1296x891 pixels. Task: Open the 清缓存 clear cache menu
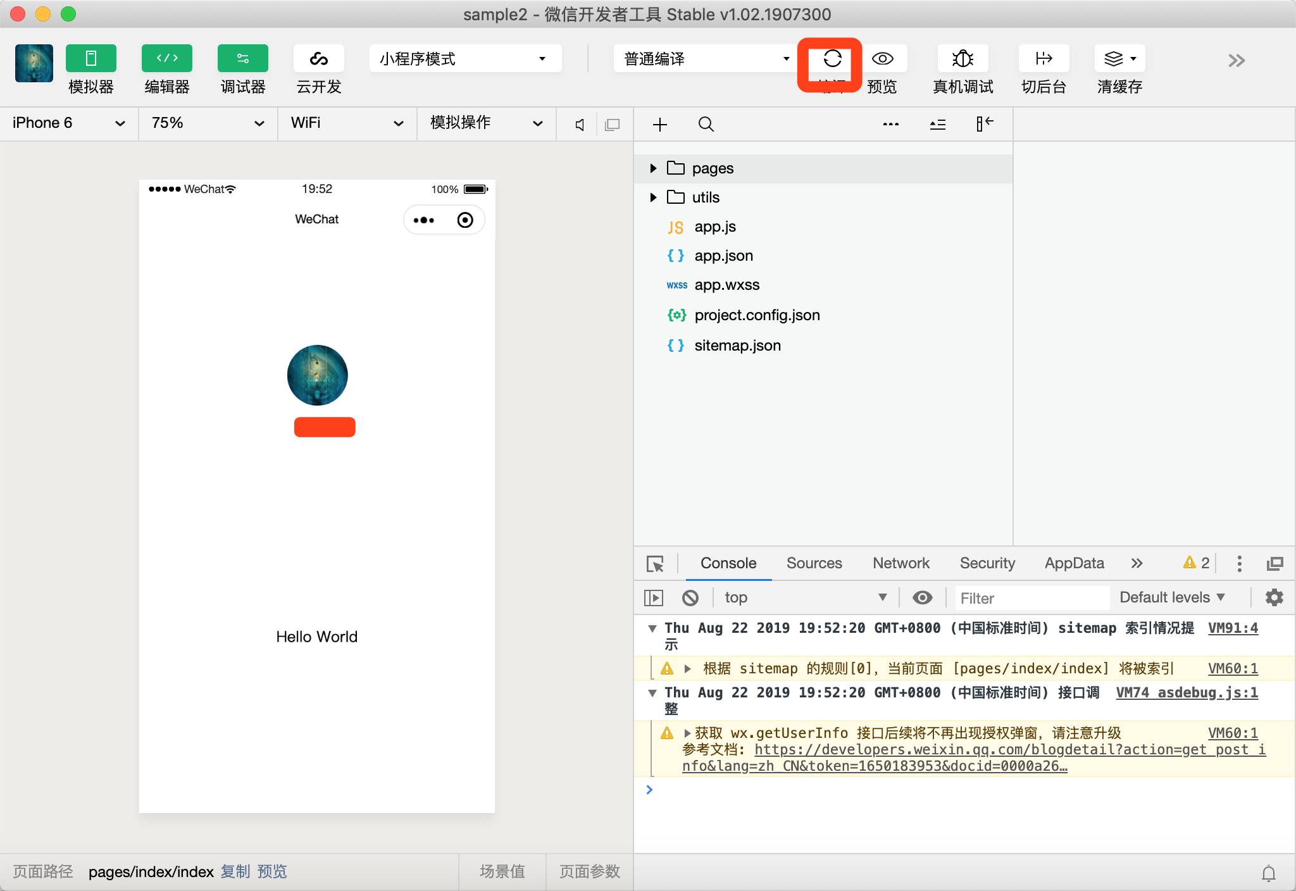coord(1119,59)
